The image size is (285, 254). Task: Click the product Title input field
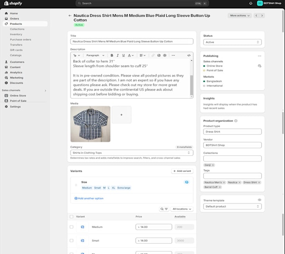[x=132, y=41]
